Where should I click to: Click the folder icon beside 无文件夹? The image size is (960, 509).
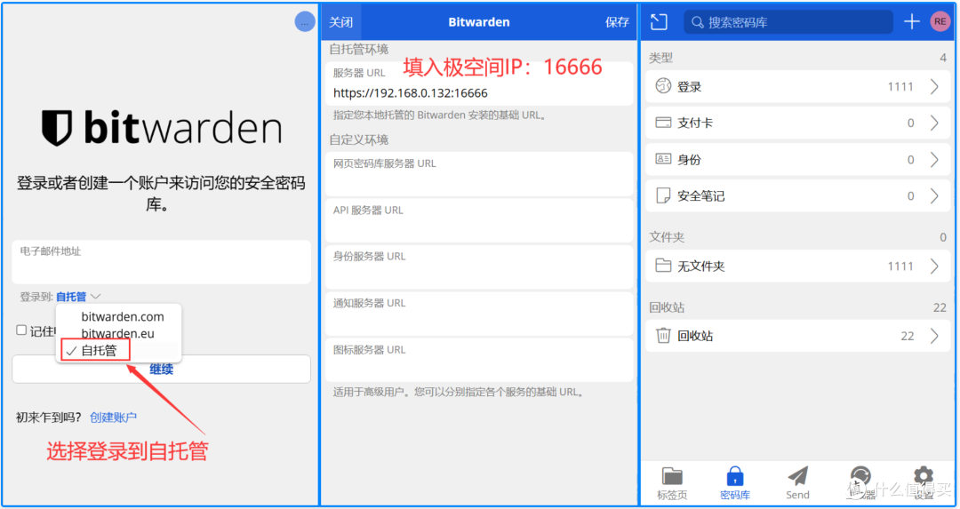click(x=663, y=266)
